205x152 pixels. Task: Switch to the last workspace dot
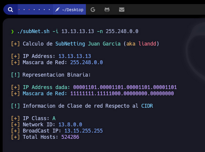(49, 10)
